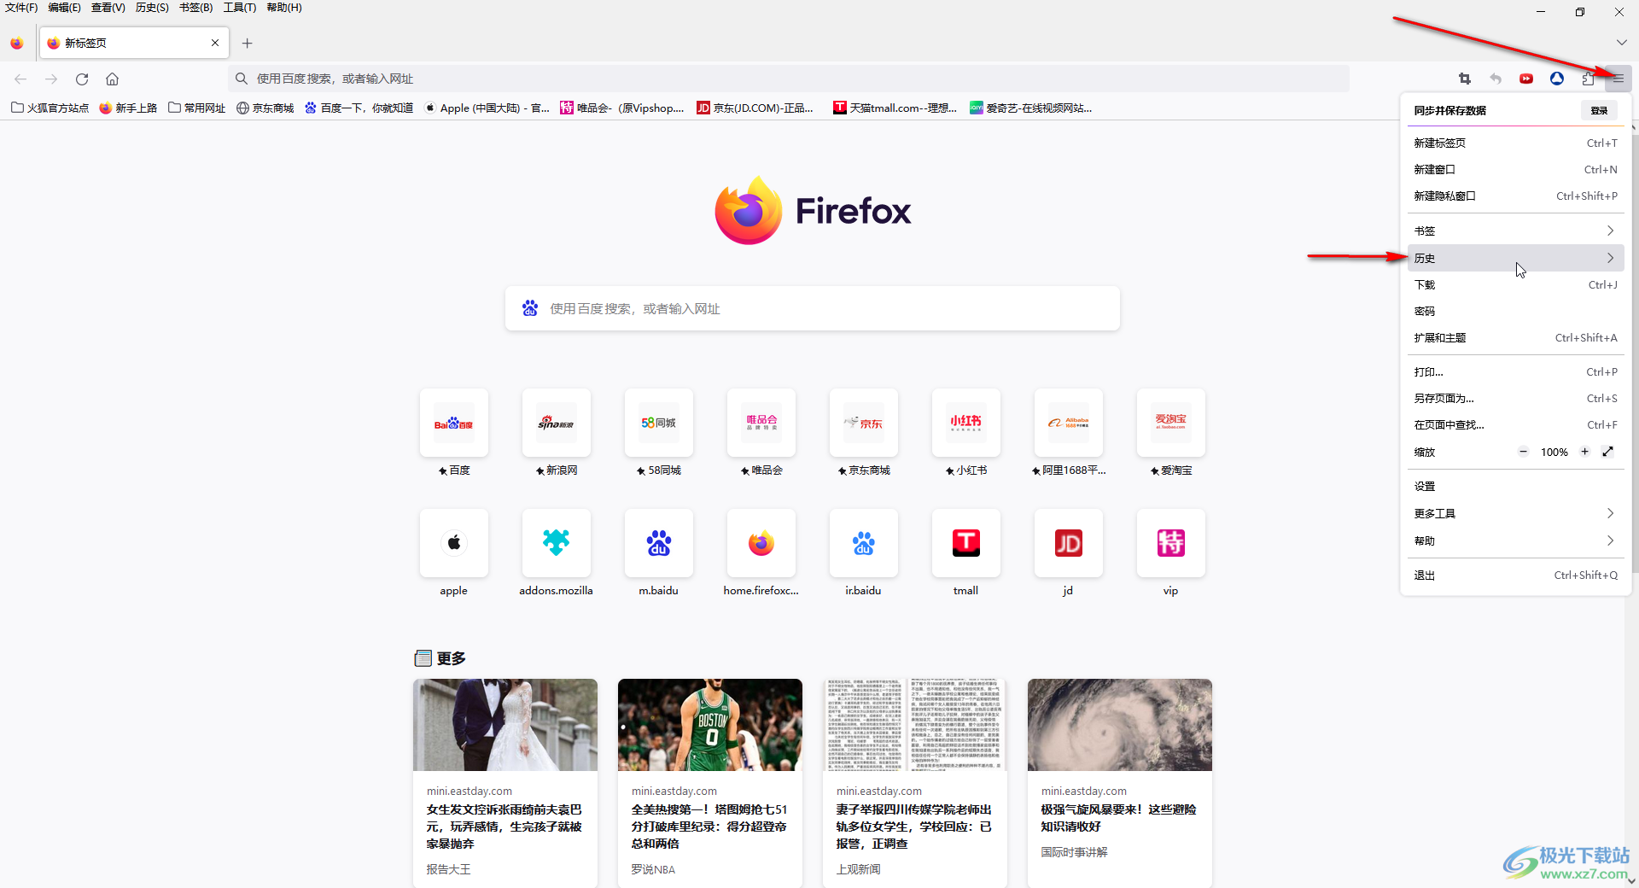
Task: Open the list all tabs dropdown arrow
Action: coord(1621,43)
